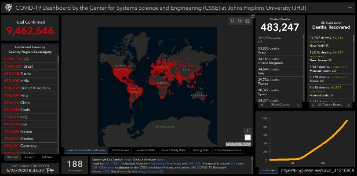This screenshot has height=176, width=357.
Task: Zoom out on the map
Action: pyautogui.click(x=248, y=137)
